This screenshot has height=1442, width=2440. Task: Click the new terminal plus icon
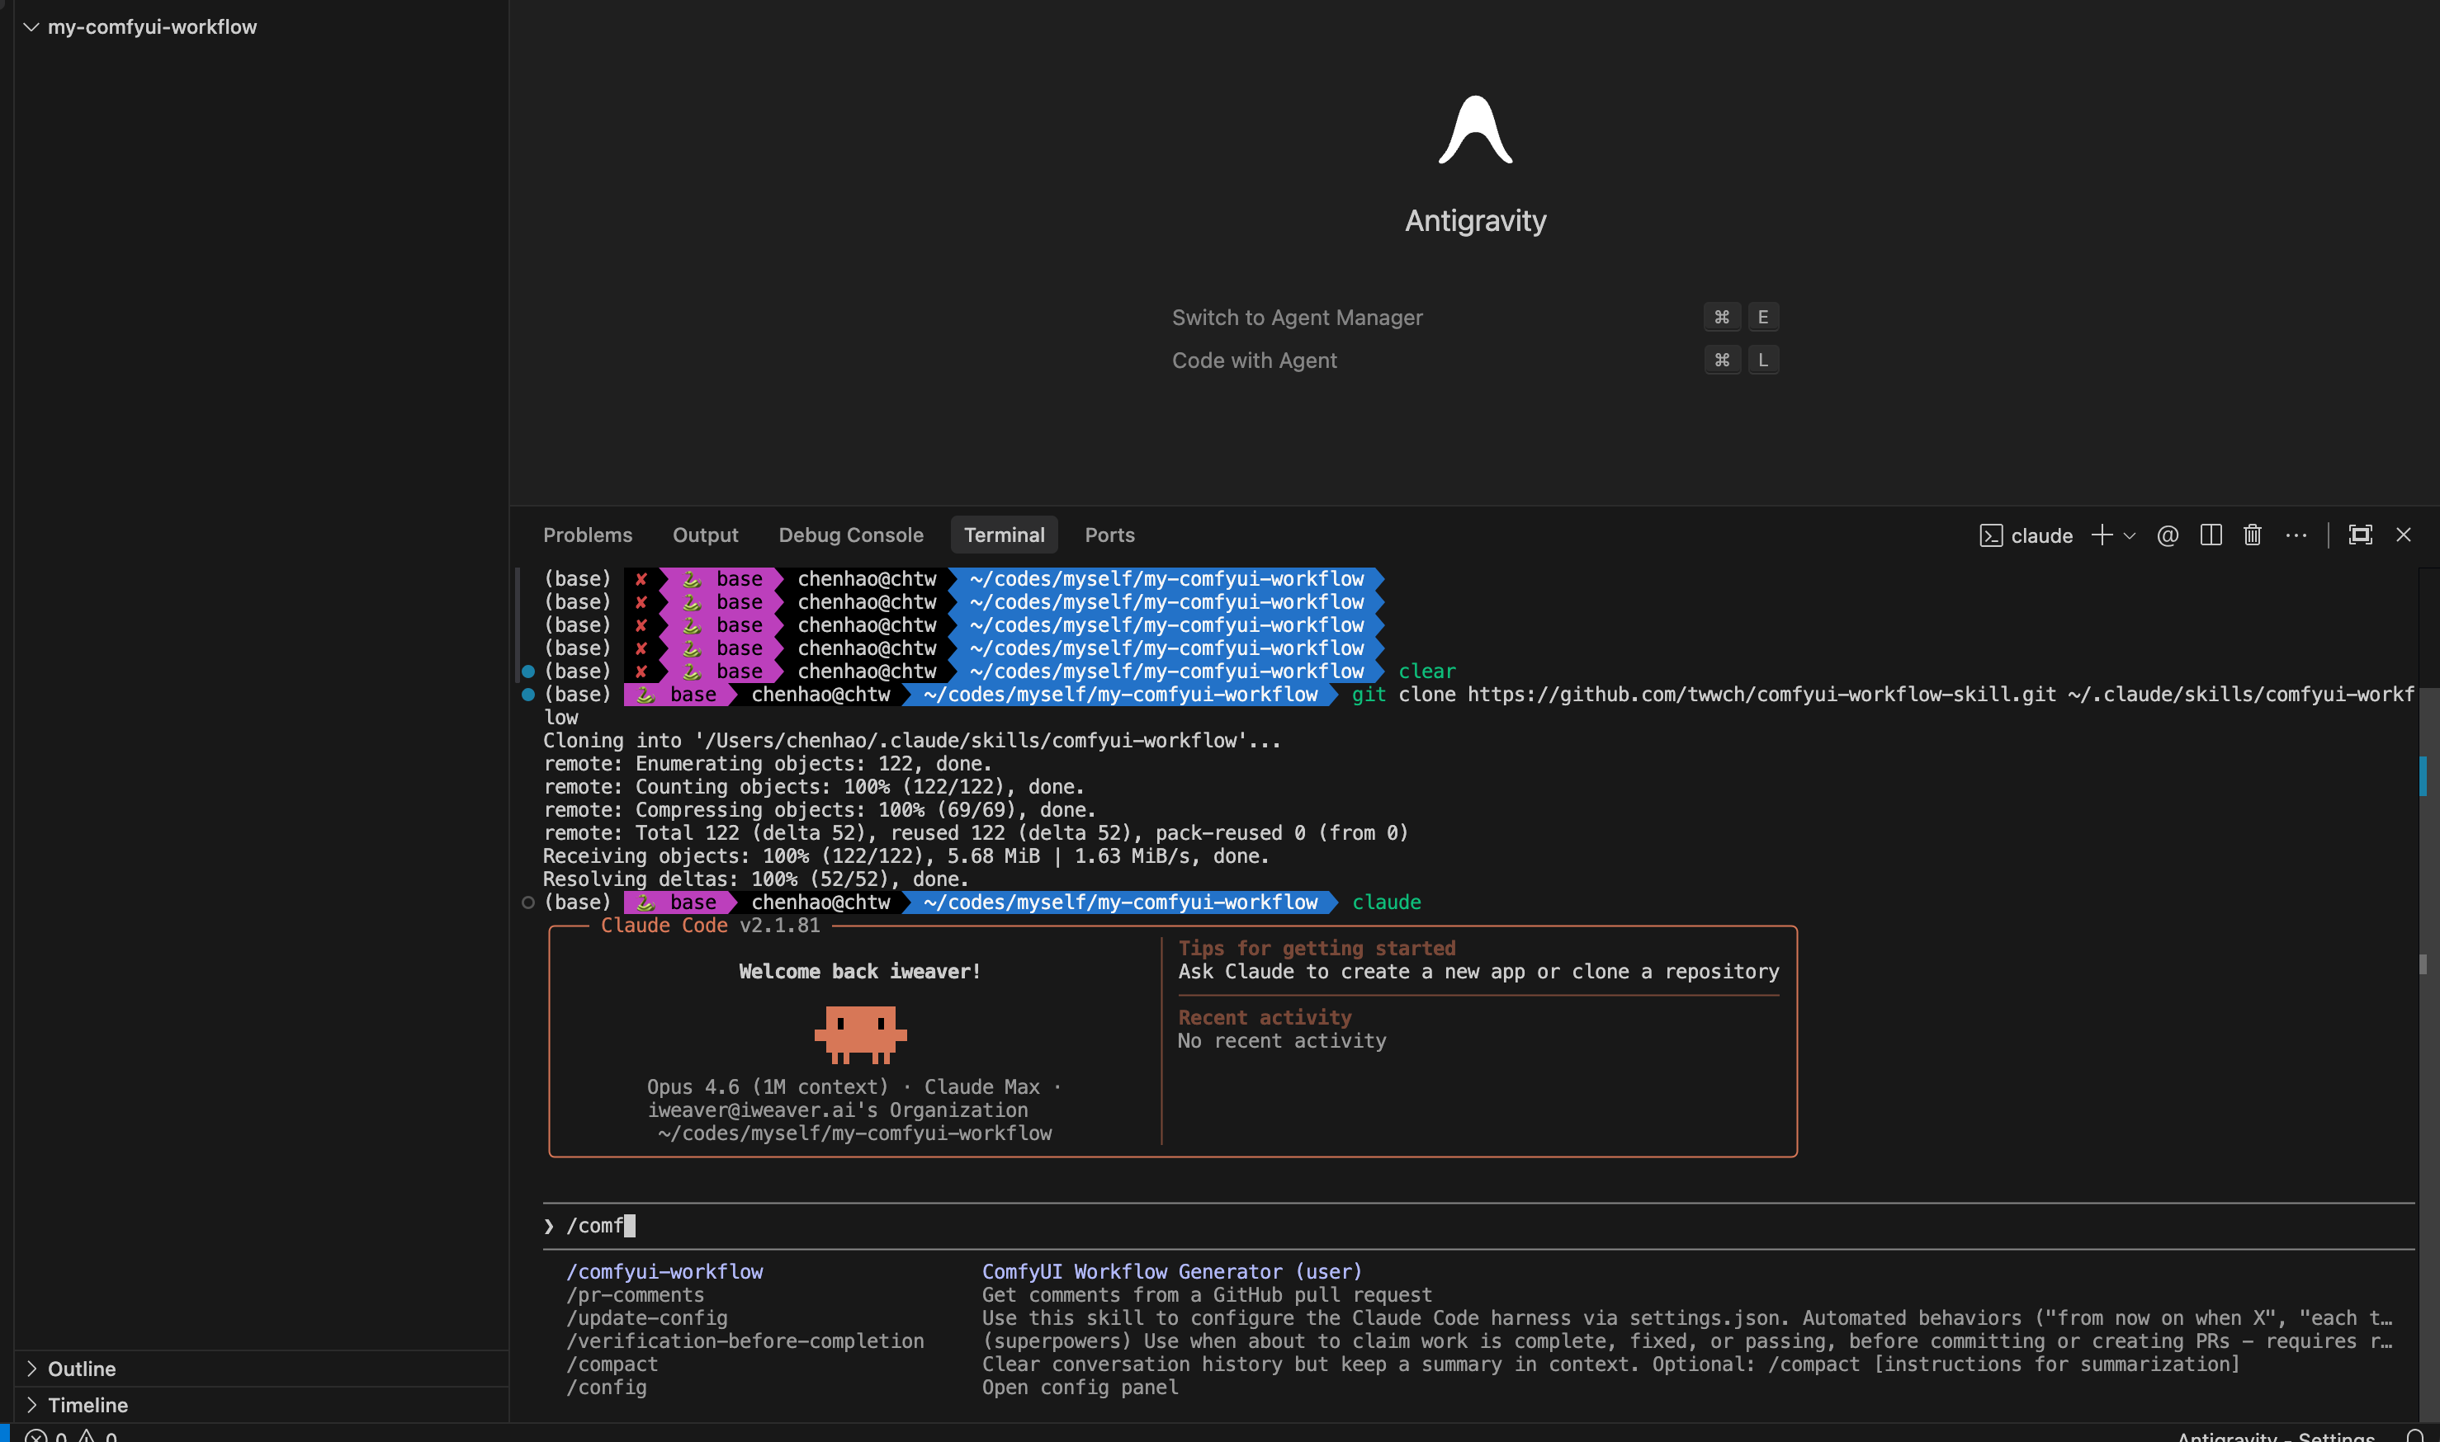click(x=2101, y=535)
